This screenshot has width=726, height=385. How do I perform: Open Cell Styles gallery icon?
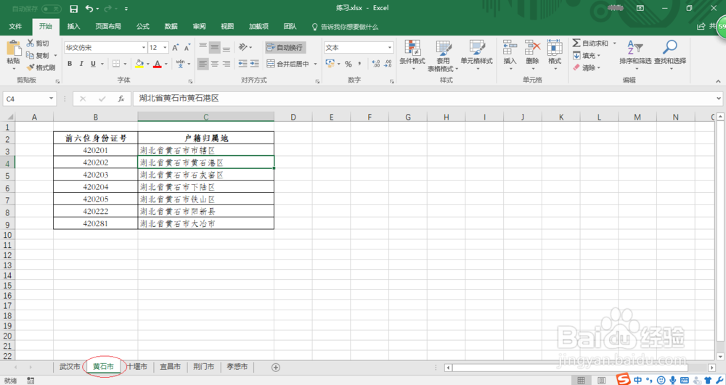point(476,48)
